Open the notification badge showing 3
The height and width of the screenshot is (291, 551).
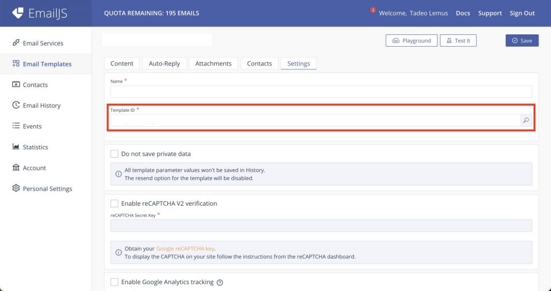[373, 10]
